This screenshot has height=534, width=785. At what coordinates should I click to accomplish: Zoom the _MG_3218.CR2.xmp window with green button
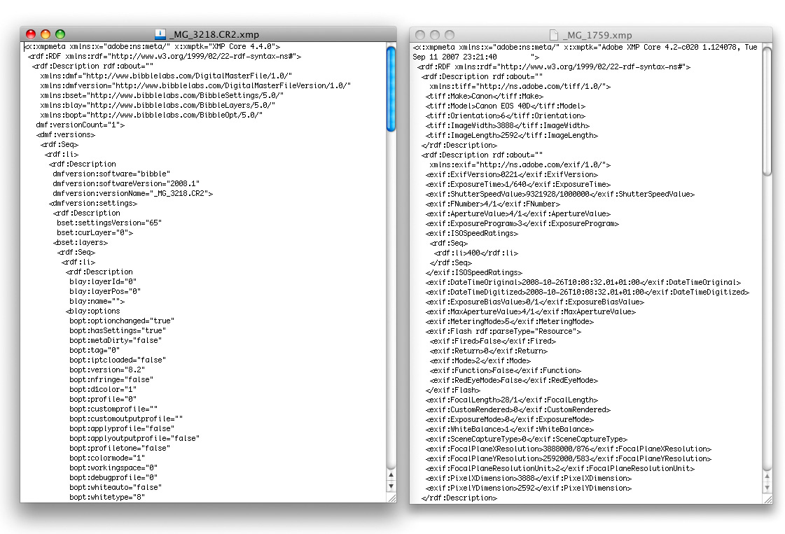pyautogui.click(x=60, y=34)
